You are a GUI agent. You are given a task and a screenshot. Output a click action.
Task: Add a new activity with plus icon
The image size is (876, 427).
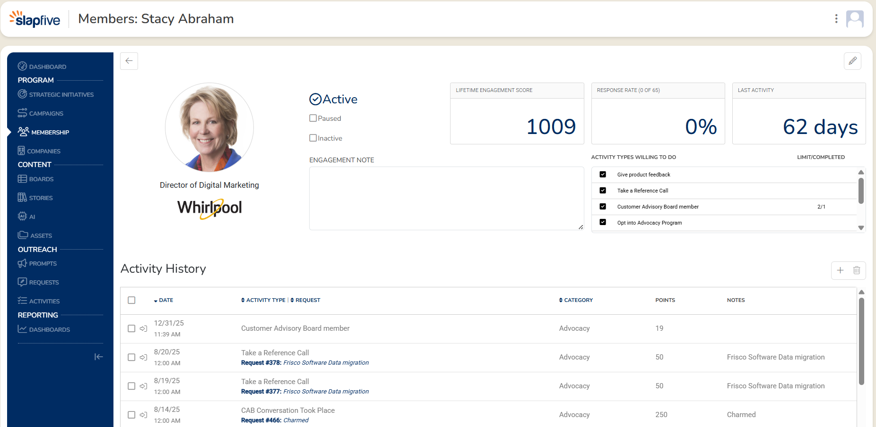coord(840,270)
